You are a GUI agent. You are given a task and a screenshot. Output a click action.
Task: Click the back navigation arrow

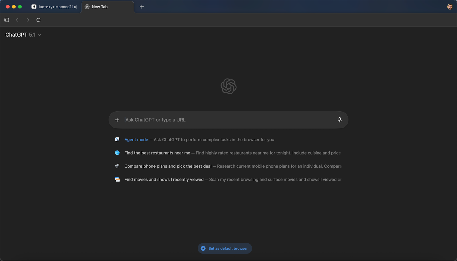pyautogui.click(x=17, y=20)
